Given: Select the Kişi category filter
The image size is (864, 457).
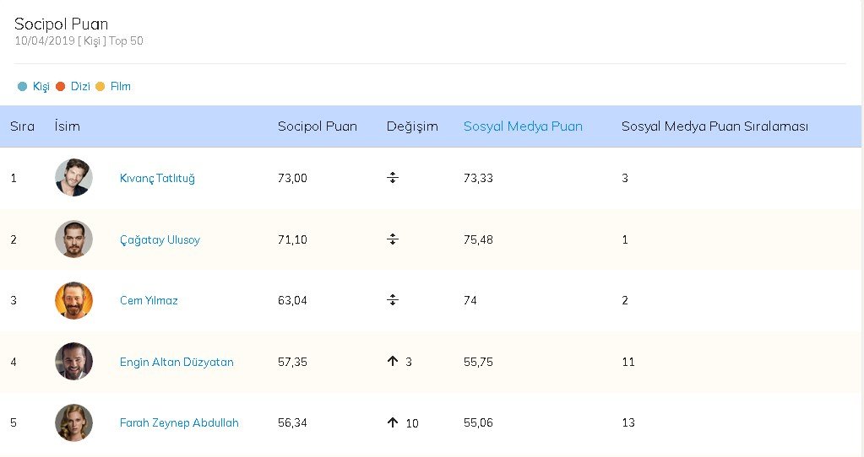Looking at the screenshot, I should point(41,86).
